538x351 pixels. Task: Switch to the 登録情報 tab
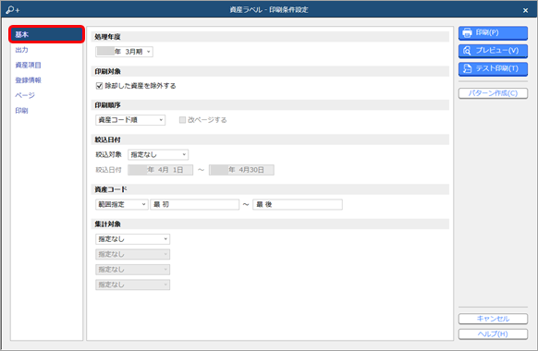(28, 79)
